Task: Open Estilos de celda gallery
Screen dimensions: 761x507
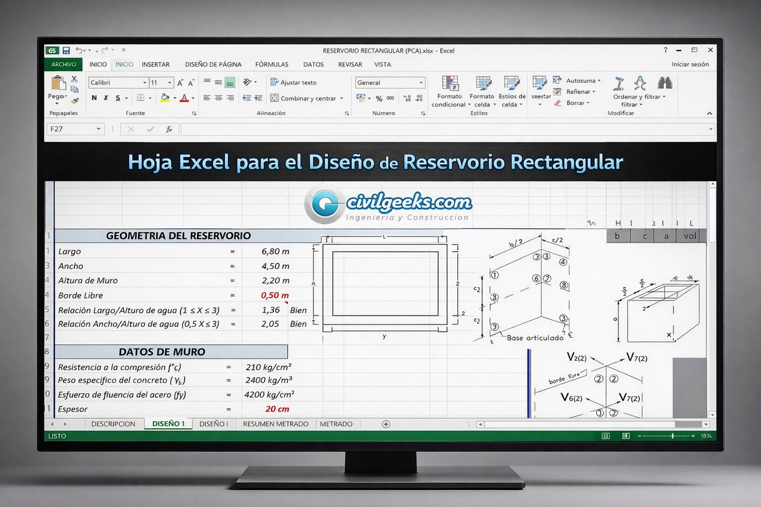Action: click(511, 92)
